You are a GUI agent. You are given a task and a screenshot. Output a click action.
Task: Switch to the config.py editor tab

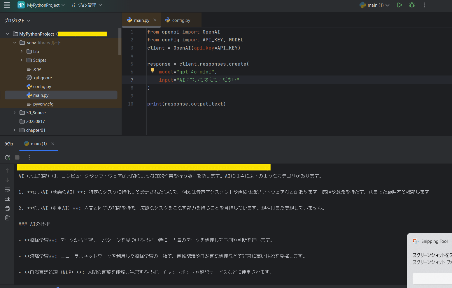click(181, 20)
